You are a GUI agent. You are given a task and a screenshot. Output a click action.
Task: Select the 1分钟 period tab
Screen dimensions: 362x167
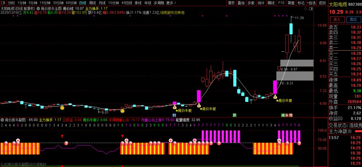point(22,3)
